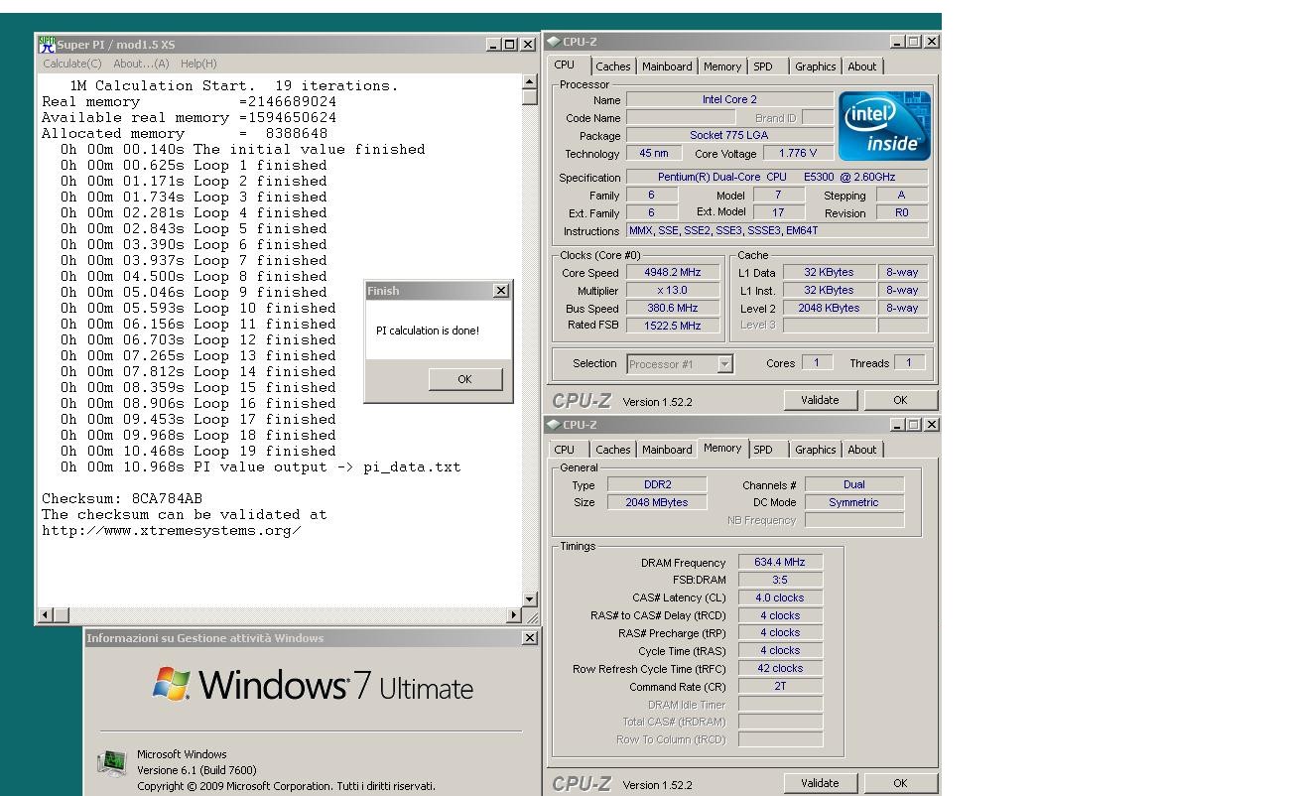
Task: Click the Intel Core 2 name field
Action: pos(729,99)
